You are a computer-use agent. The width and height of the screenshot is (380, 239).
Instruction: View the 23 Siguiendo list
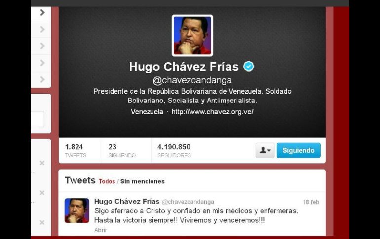pos(122,151)
